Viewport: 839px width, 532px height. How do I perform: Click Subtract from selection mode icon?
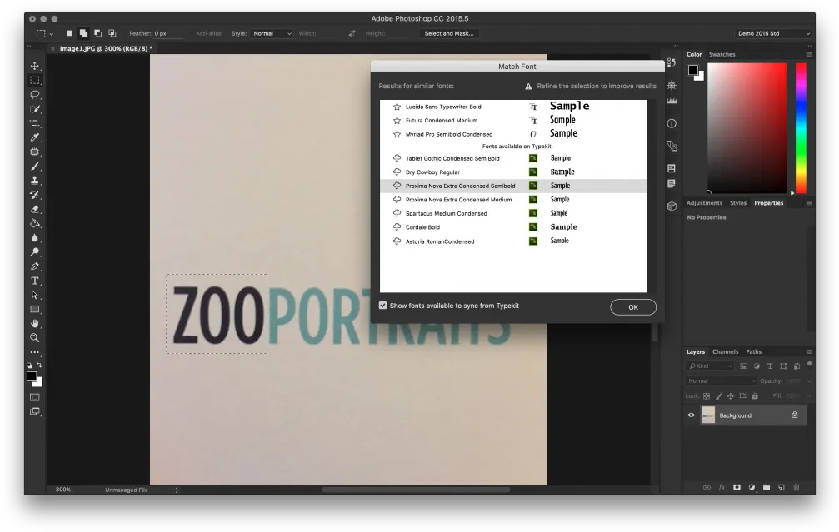tap(98, 33)
